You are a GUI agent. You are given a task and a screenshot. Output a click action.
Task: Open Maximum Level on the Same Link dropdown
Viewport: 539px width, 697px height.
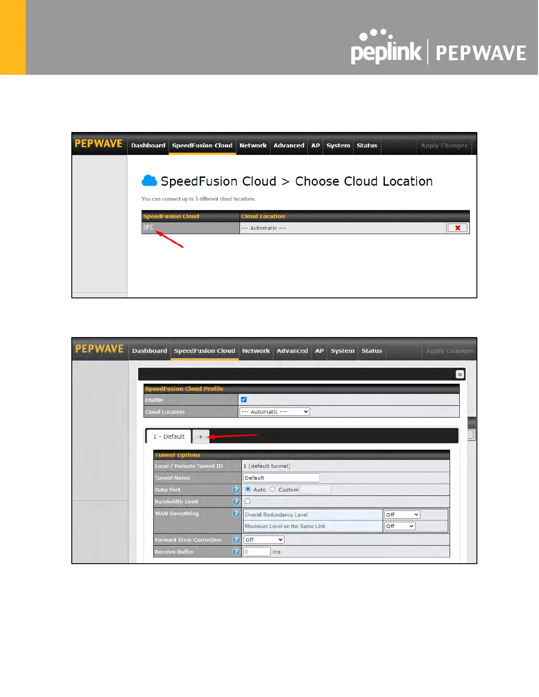coord(400,526)
